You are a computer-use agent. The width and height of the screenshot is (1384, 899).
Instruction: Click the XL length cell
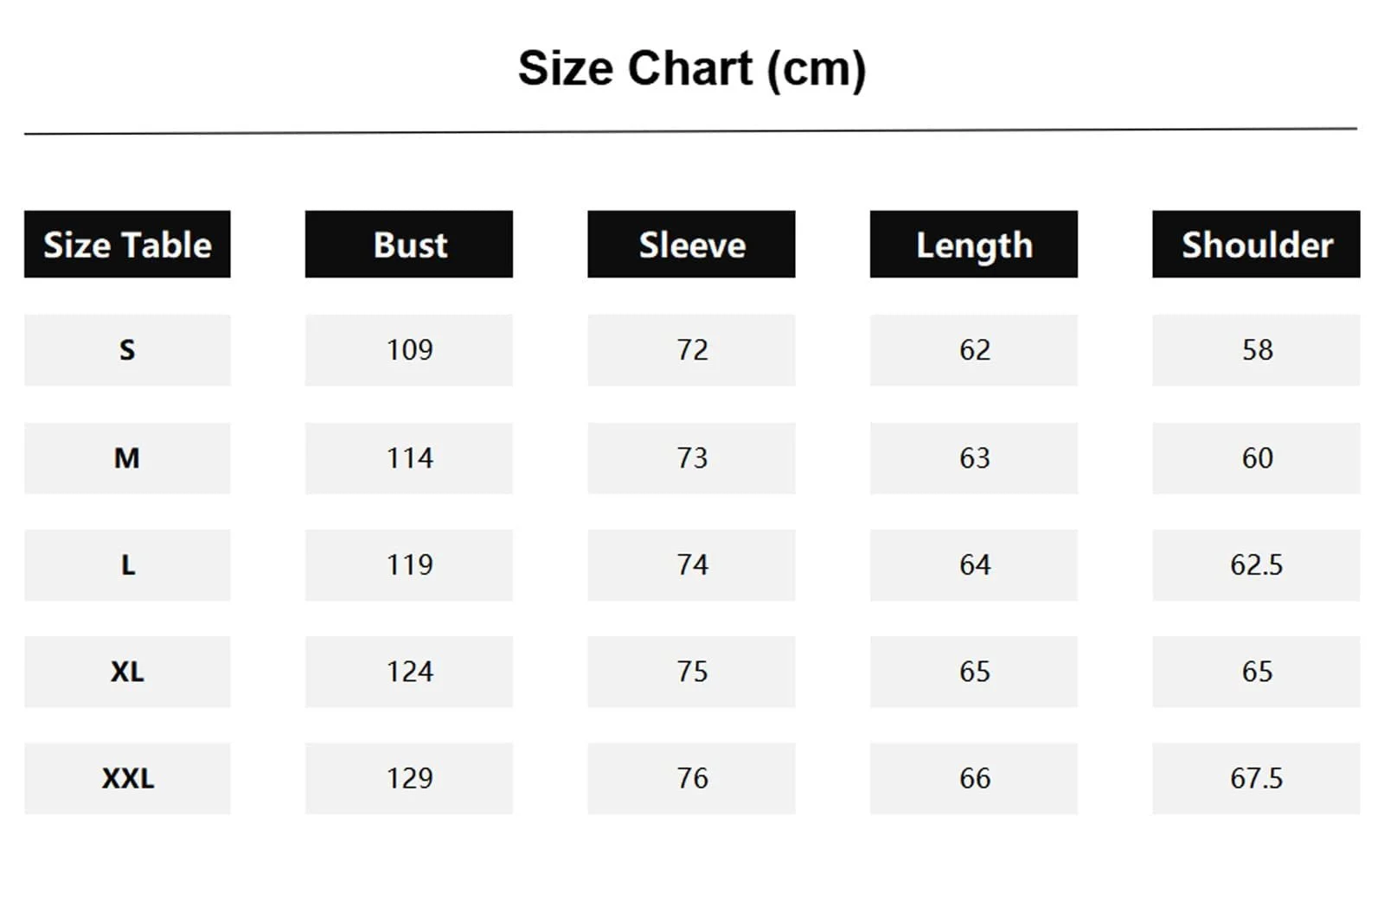tap(974, 672)
